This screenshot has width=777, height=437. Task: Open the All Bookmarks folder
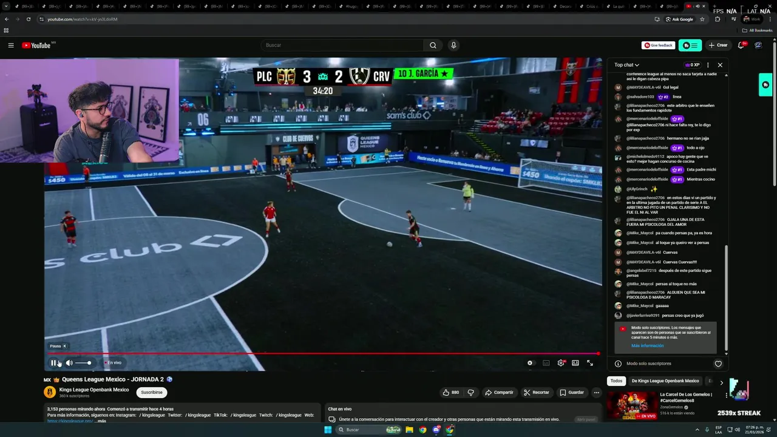click(x=757, y=30)
